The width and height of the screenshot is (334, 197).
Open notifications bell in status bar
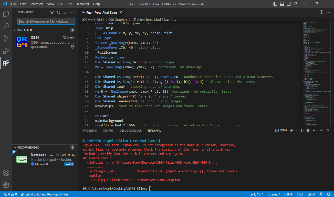click(328, 194)
